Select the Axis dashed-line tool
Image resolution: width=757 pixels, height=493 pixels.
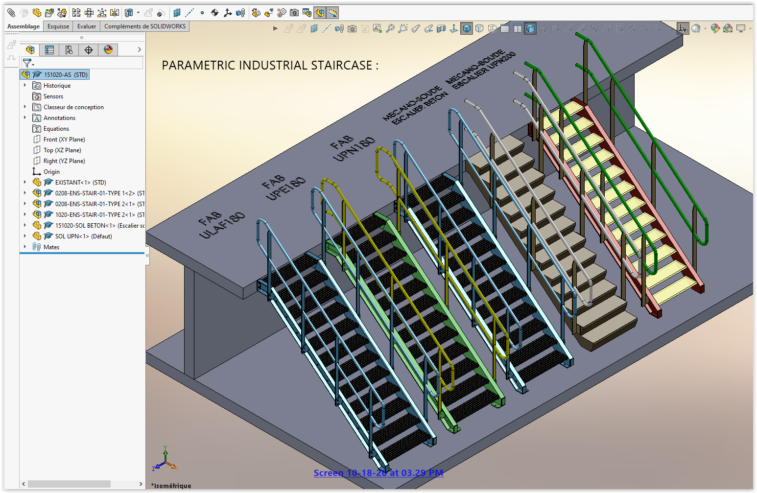click(189, 13)
